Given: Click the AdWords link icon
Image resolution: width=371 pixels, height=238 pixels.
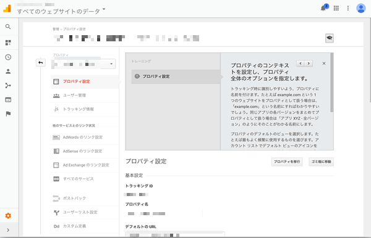Looking at the screenshot, I should 56,137.
